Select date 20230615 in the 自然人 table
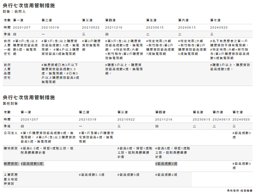The height and width of the screenshot is (195, 256). 155,28
